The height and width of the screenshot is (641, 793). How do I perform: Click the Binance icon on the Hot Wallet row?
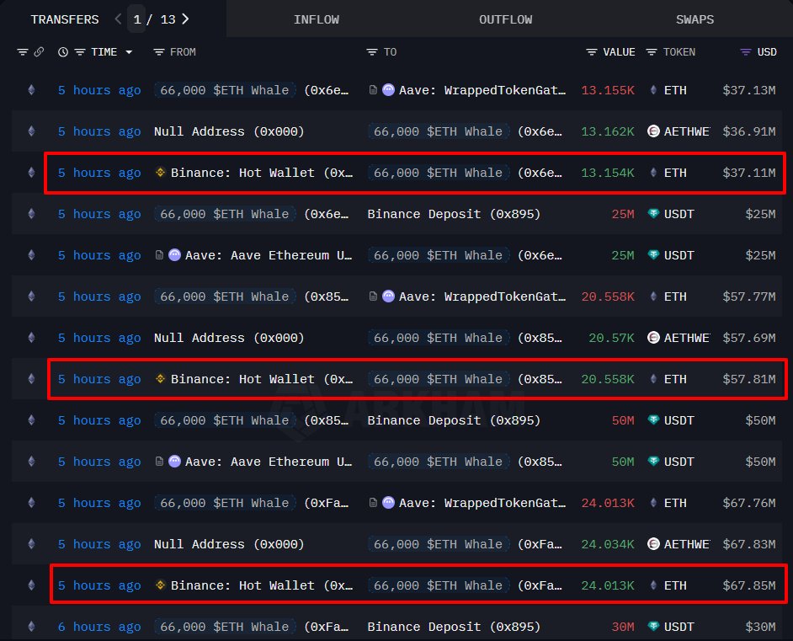(160, 173)
